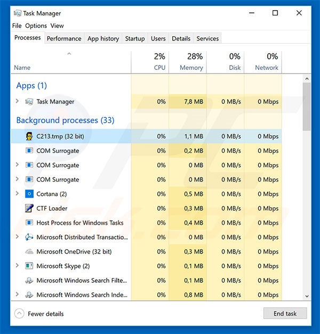Click the Microsoft Skype process icon
320x334 pixels.
coord(29,266)
